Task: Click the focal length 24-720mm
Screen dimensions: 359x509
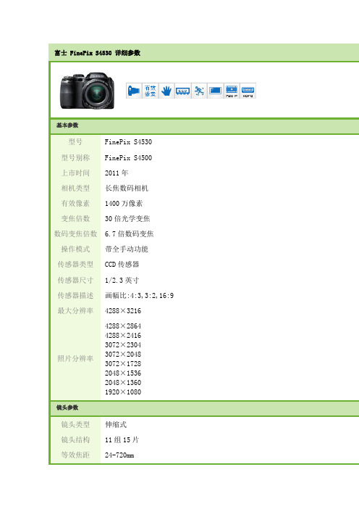Action: click(119, 455)
